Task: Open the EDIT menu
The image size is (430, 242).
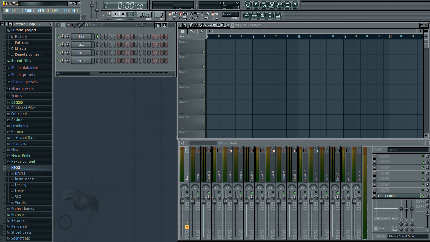Action: pyautogui.click(x=15, y=10)
